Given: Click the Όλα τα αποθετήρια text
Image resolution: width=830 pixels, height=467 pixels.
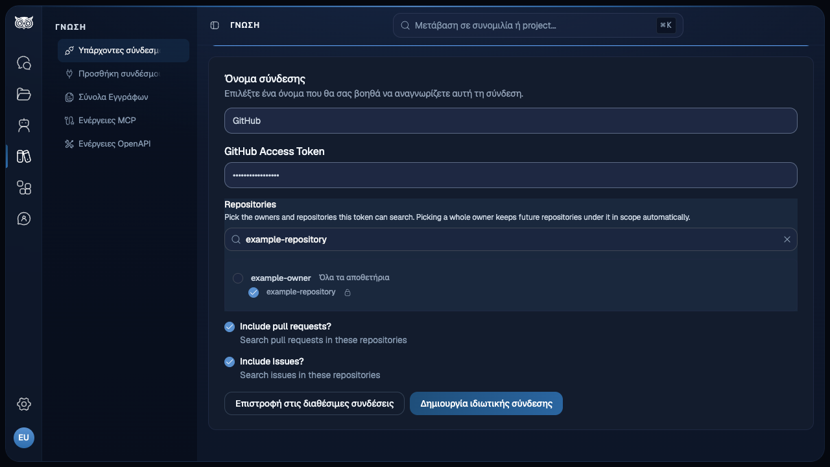Looking at the screenshot, I should click(354, 278).
